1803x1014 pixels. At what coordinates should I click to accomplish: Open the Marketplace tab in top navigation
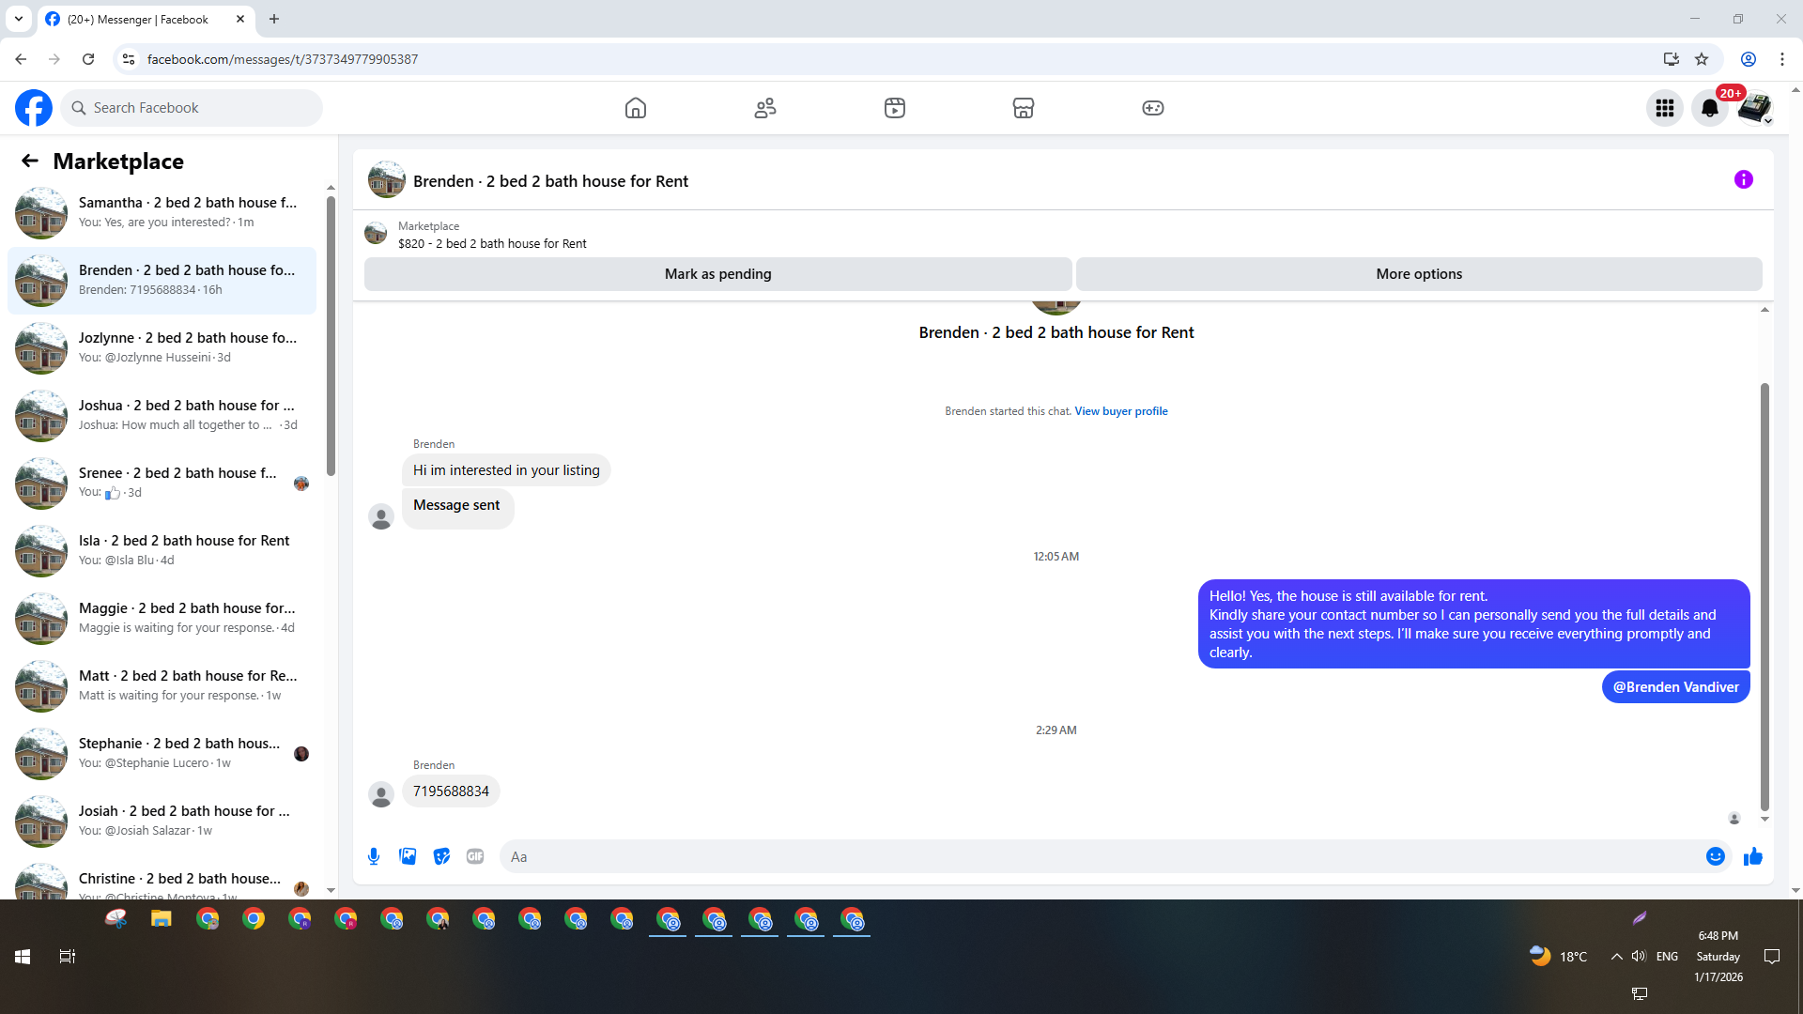point(1024,108)
